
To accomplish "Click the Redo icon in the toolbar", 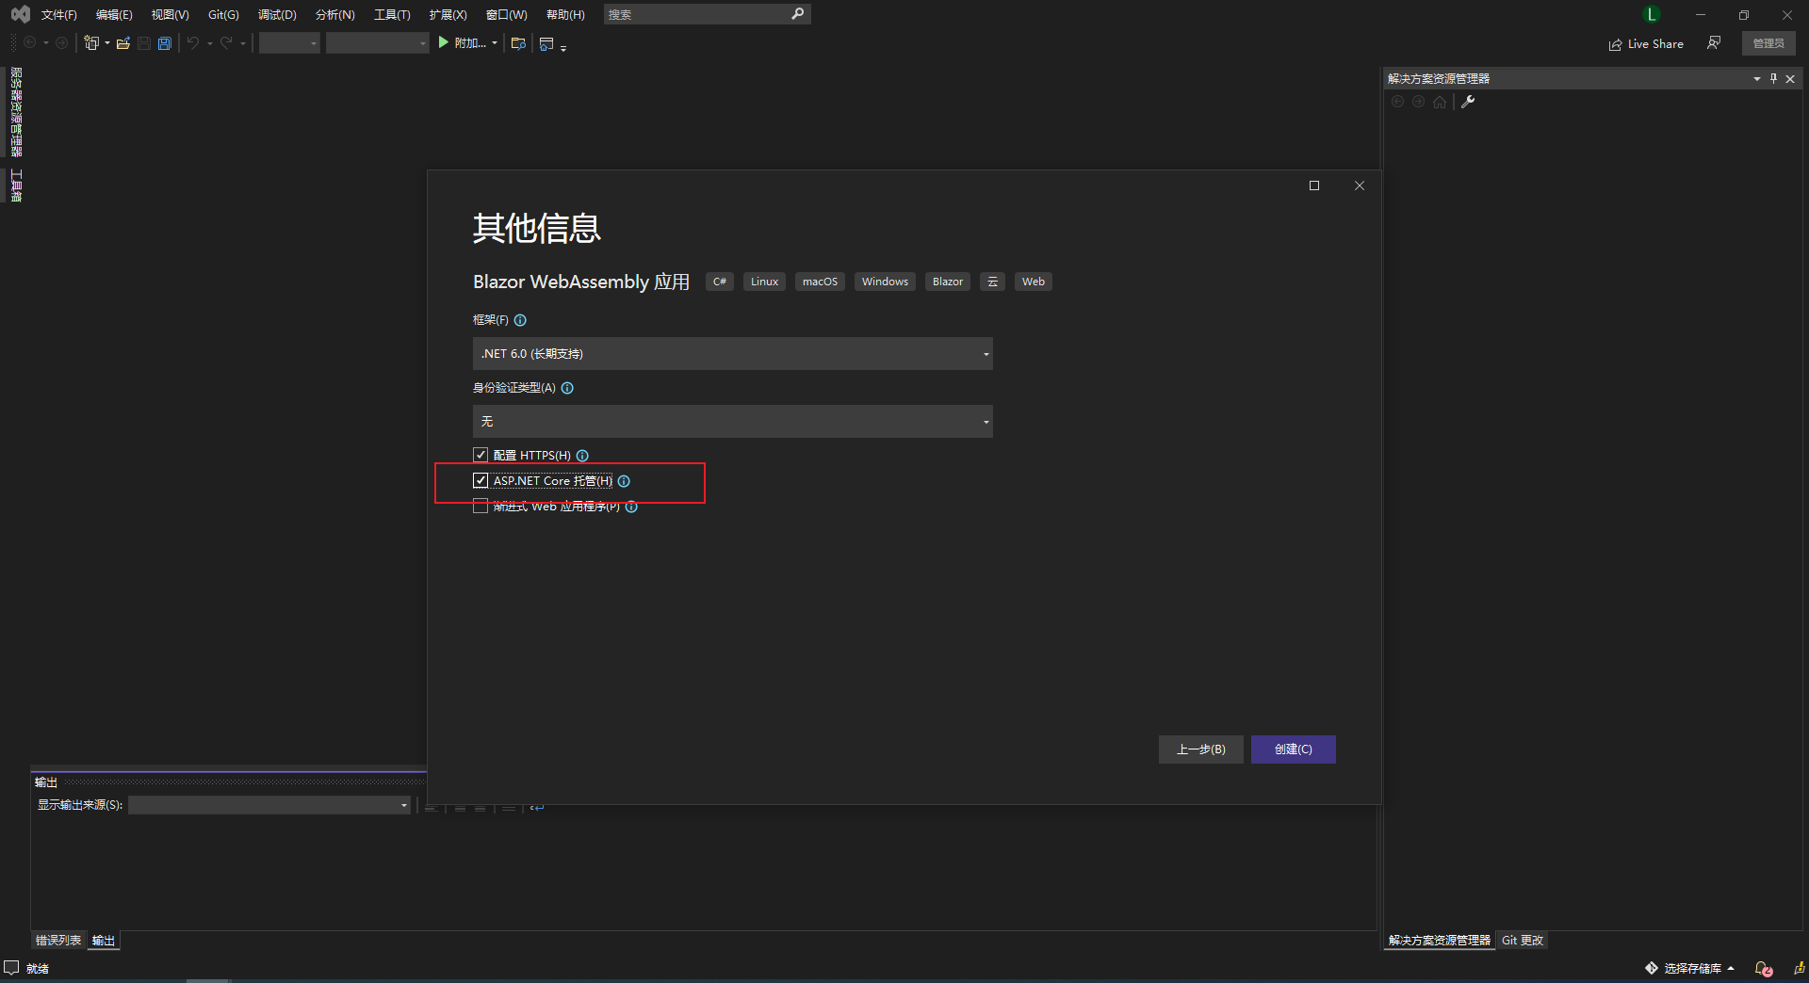I will point(226,42).
